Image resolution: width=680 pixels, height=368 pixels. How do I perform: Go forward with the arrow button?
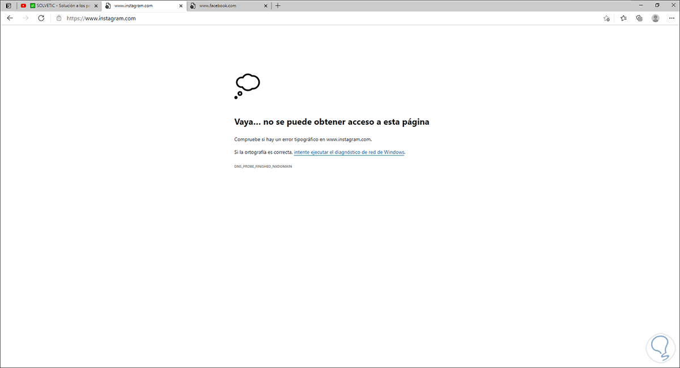click(x=25, y=18)
